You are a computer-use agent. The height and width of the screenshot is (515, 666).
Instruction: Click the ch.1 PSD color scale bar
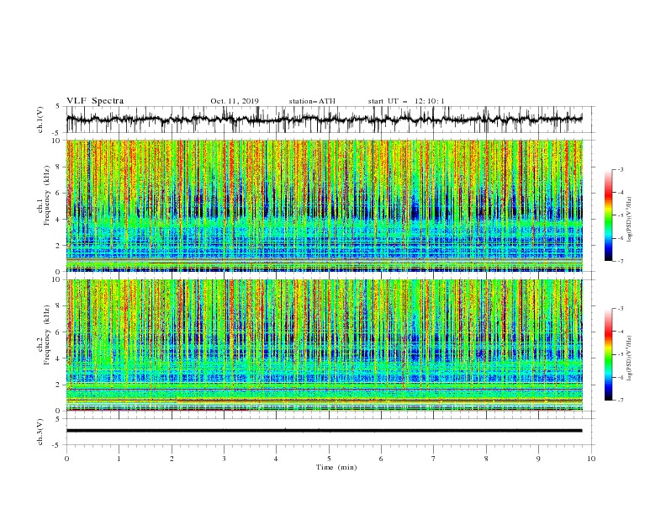(608, 215)
